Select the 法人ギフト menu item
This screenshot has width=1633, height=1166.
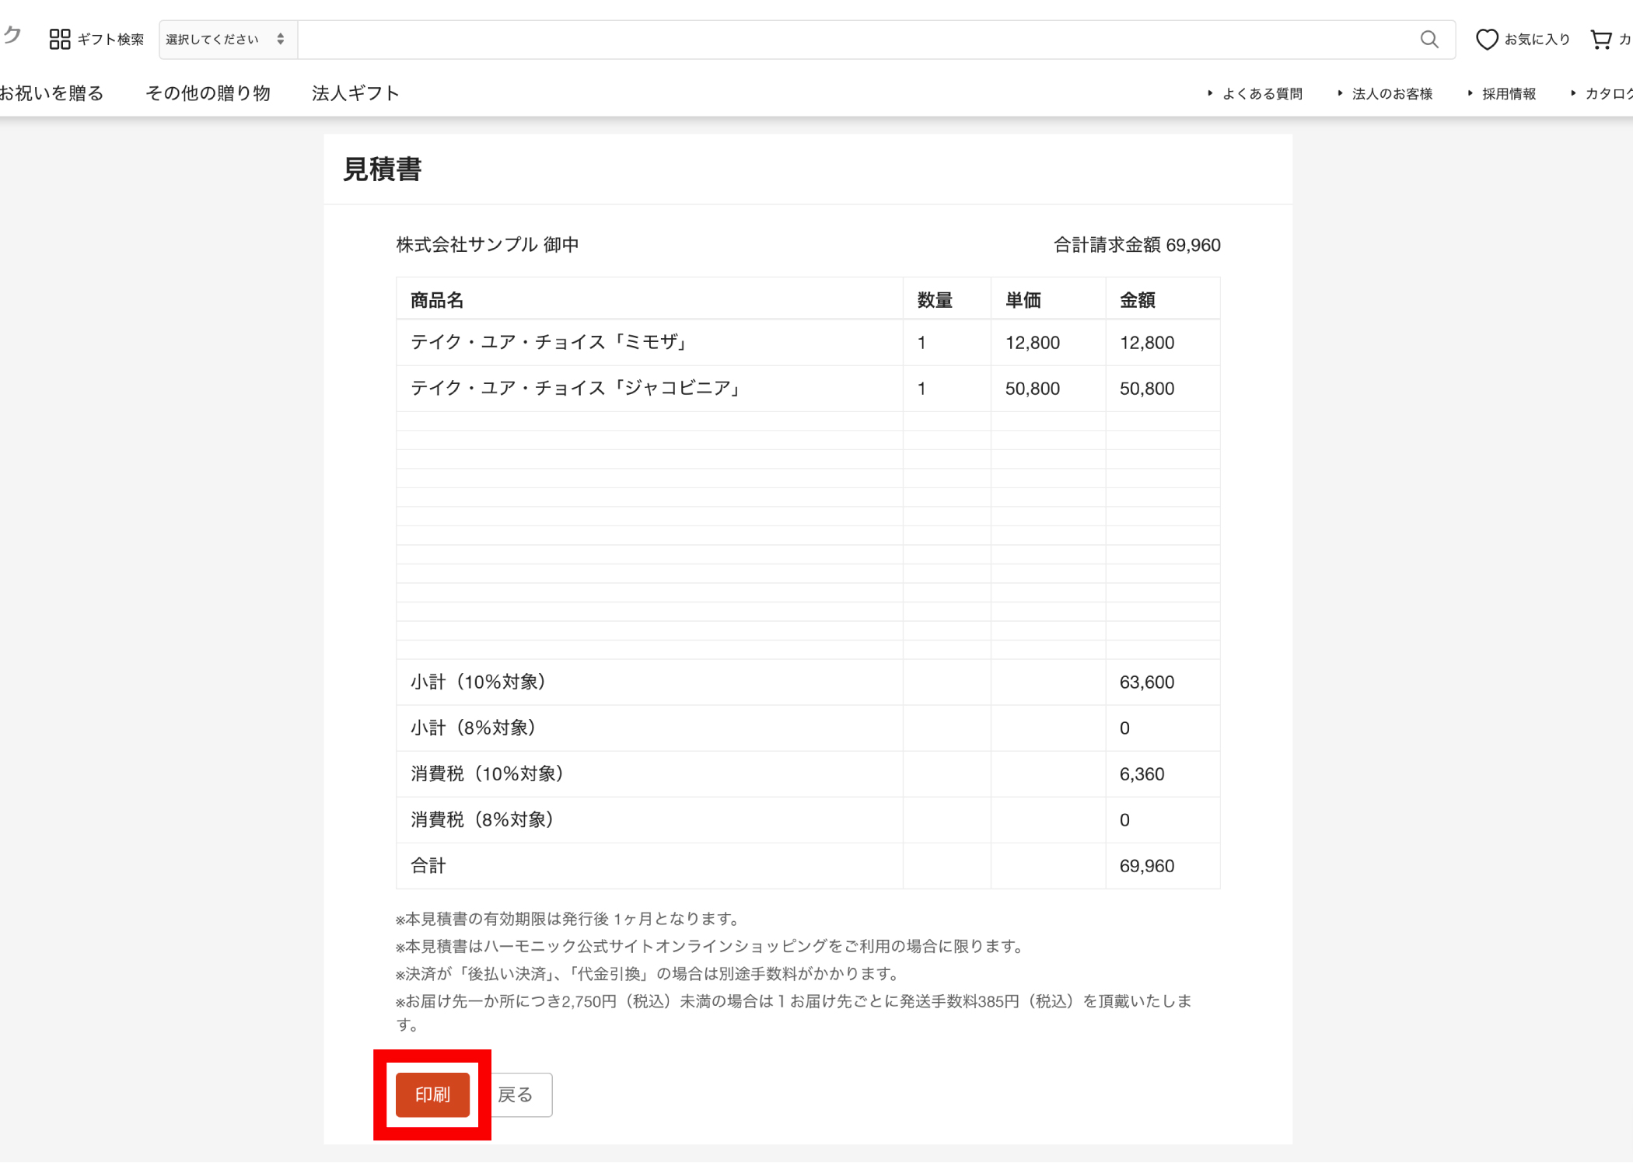tap(355, 93)
